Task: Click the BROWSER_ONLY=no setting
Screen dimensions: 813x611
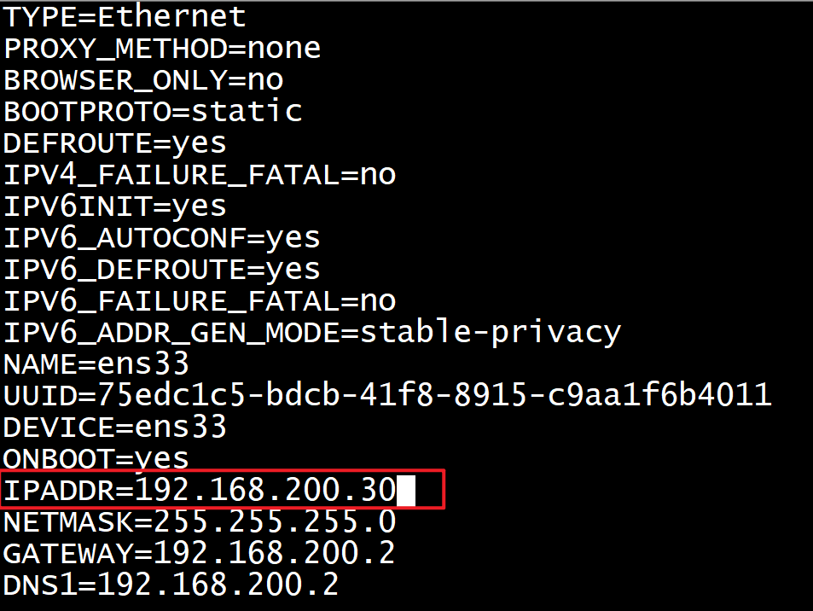Action: click(x=143, y=79)
